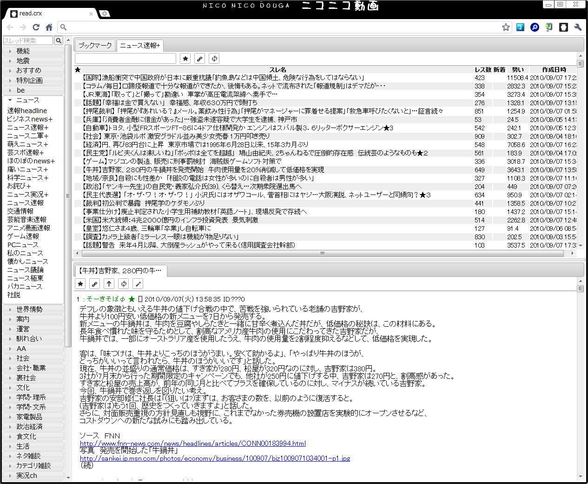This screenshot has width=588, height=484.
Task: Click the browser address bar
Action: click(284, 27)
